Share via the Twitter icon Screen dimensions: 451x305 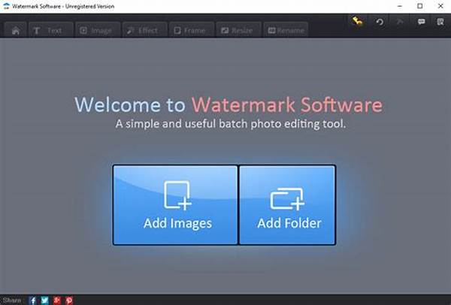click(45, 300)
